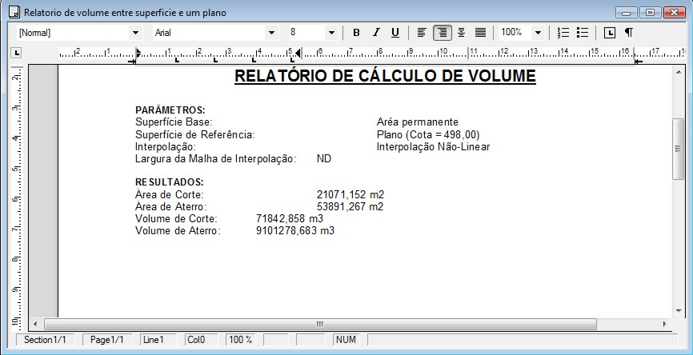Image resolution: width=693 pixels, height=355 pixels.
Task: Align text to the left
Action: [422, 33]
